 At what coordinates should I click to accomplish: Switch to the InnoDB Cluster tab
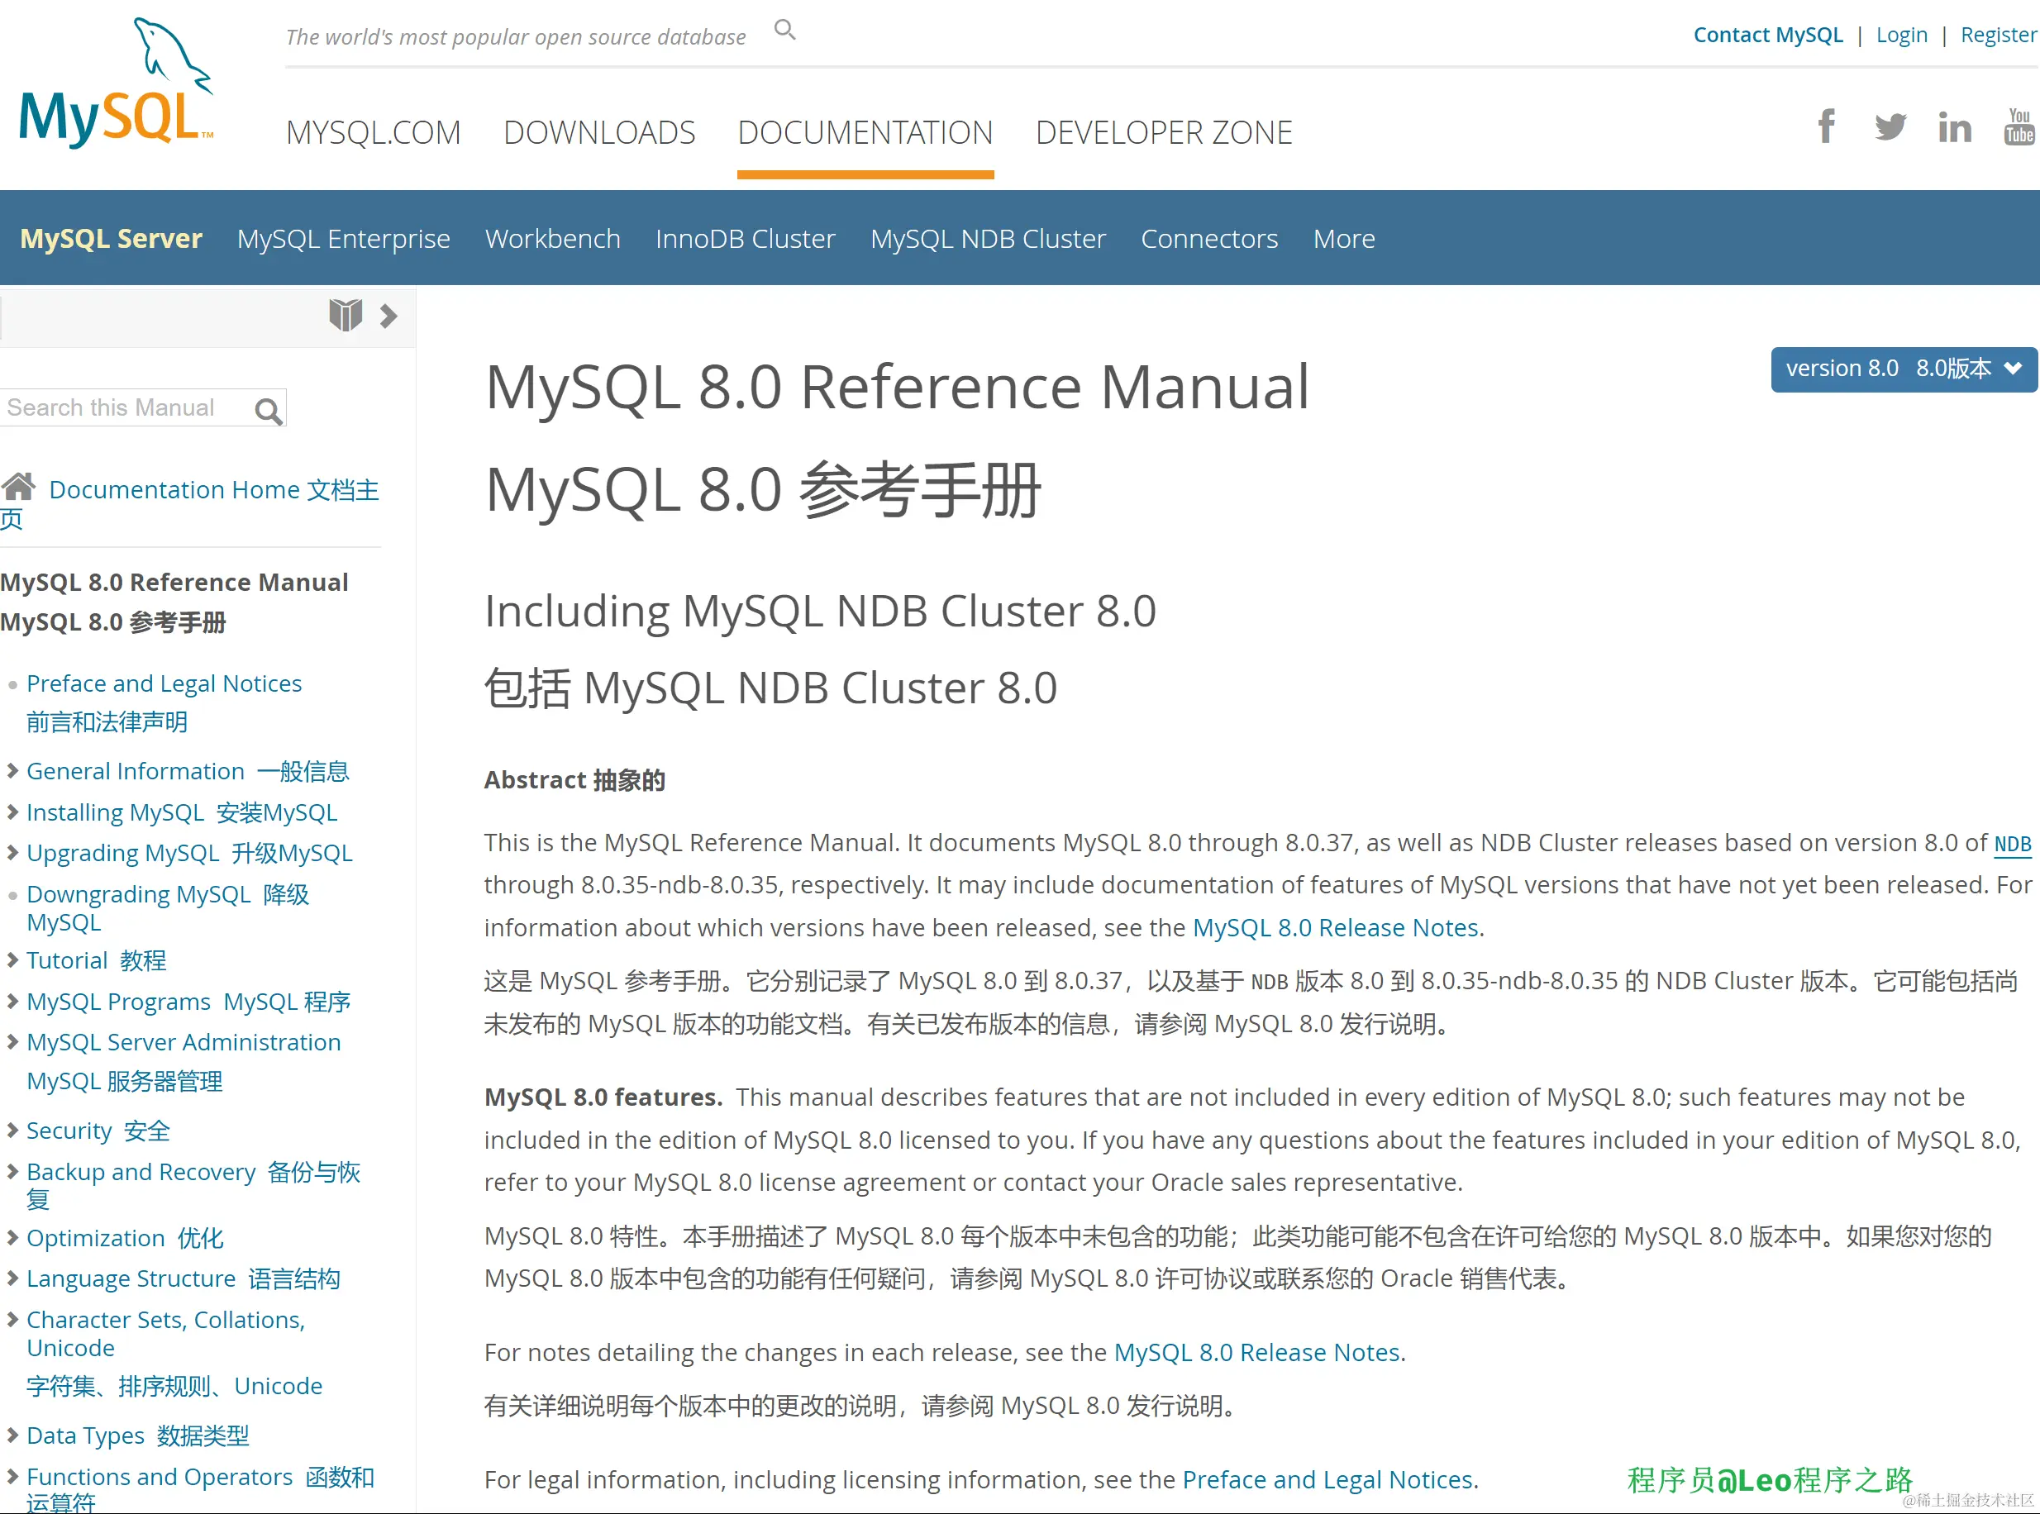coord(745,238)
